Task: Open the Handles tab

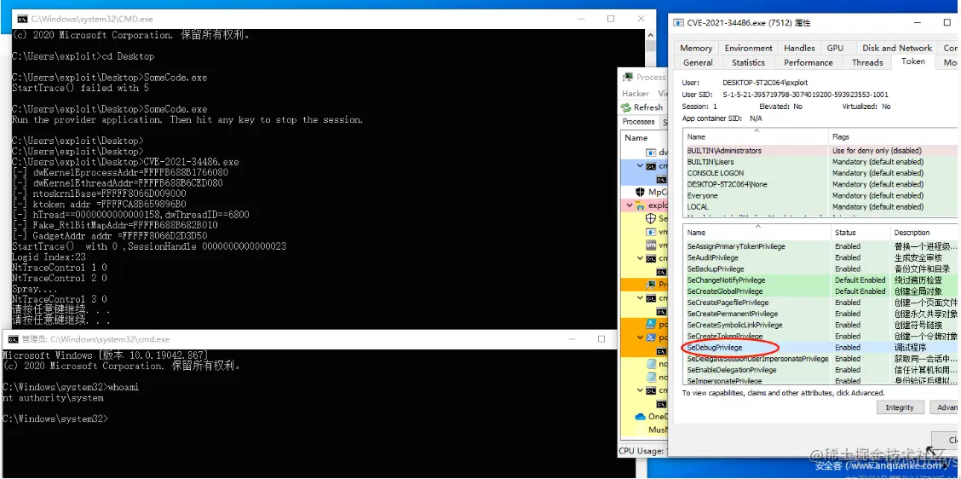Action: (799, 48)
